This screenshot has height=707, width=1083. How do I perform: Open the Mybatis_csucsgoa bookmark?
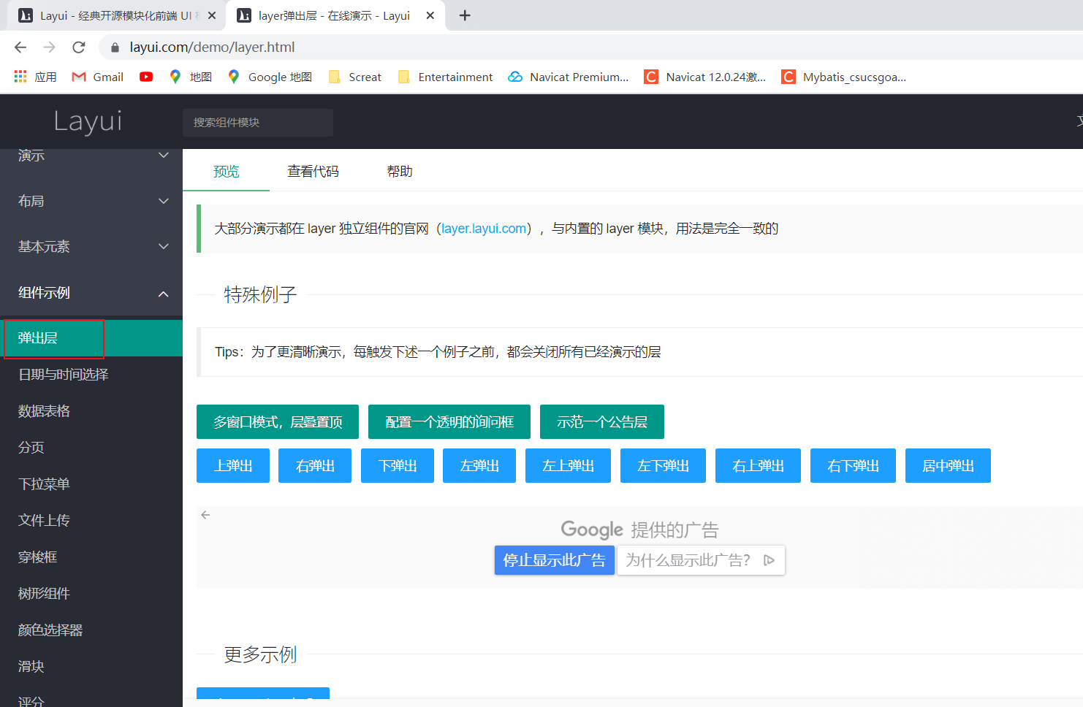click(843, 76)
